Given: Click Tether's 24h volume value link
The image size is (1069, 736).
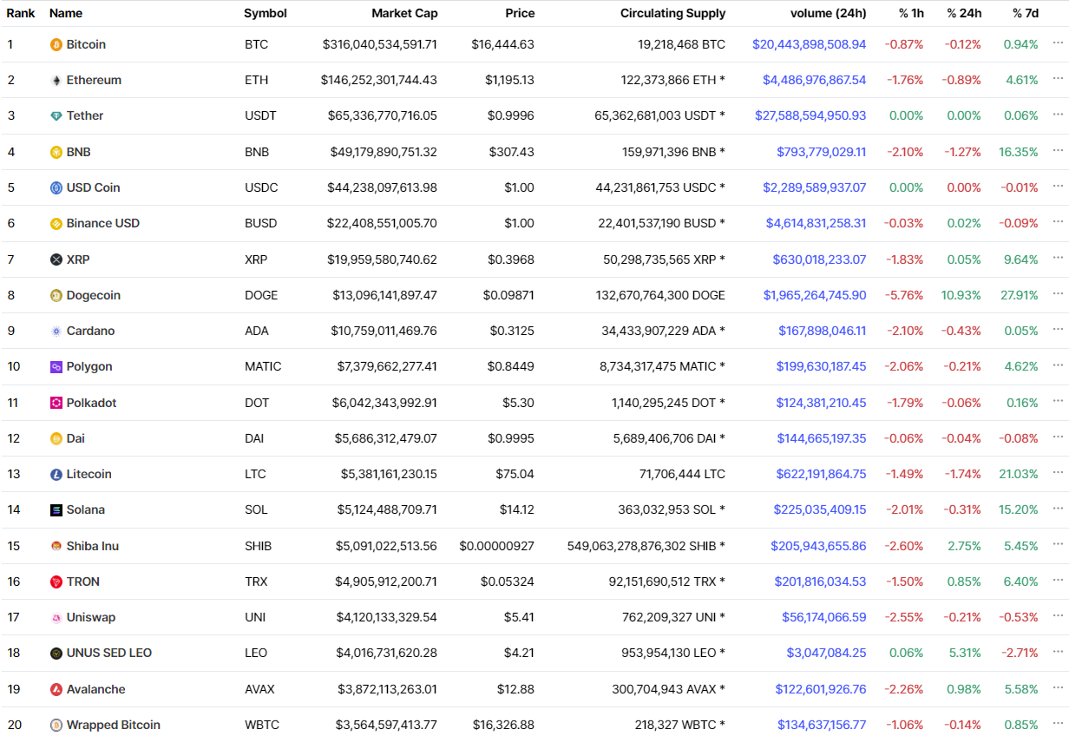Looking at the screenshot, I should (810, 115).
